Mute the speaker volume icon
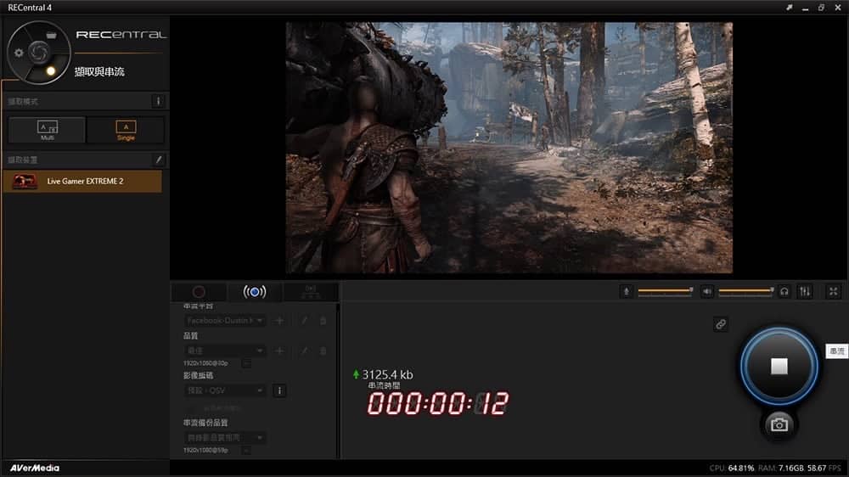This screenshot has width=849, height=477. 707,292
